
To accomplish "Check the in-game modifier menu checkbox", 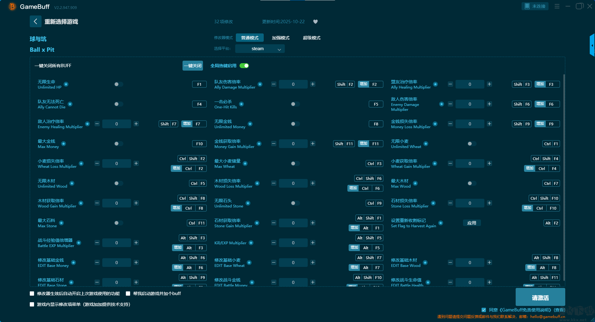I will 32,304.
